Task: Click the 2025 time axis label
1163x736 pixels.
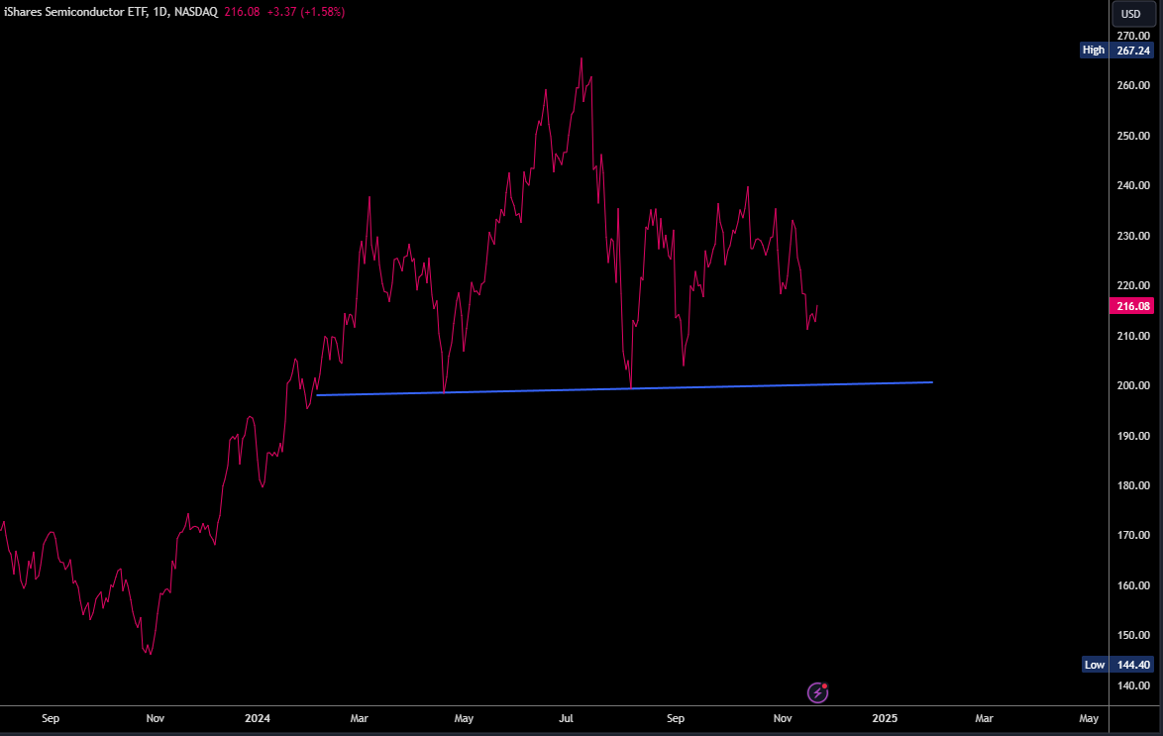Action: (x=885, y=718)
